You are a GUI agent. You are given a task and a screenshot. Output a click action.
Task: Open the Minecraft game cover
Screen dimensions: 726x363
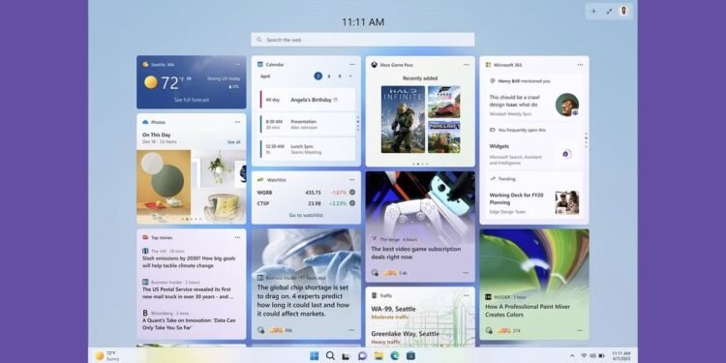pyautogui.click(x=443, y=137)
